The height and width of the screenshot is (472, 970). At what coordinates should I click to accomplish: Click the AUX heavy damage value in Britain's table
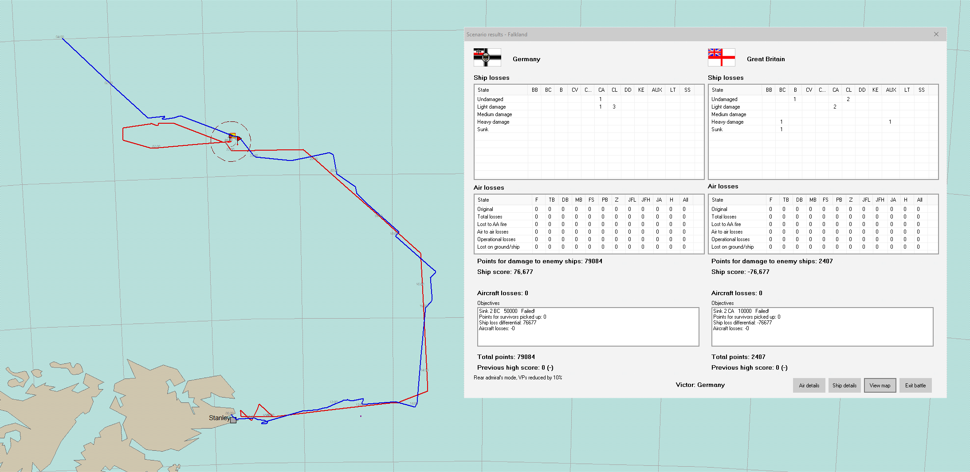point(890,122)
